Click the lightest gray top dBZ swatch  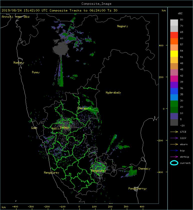click(174, 22)
